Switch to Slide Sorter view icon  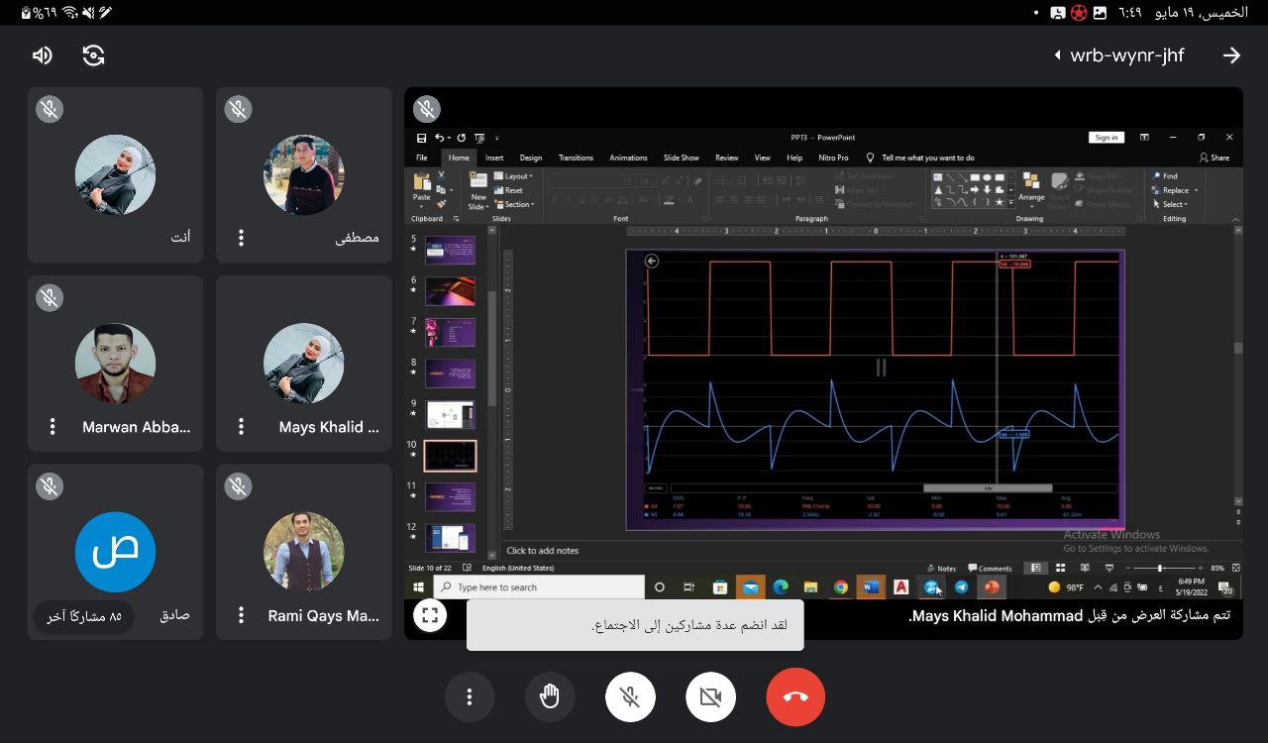[x=1060, y=569]
